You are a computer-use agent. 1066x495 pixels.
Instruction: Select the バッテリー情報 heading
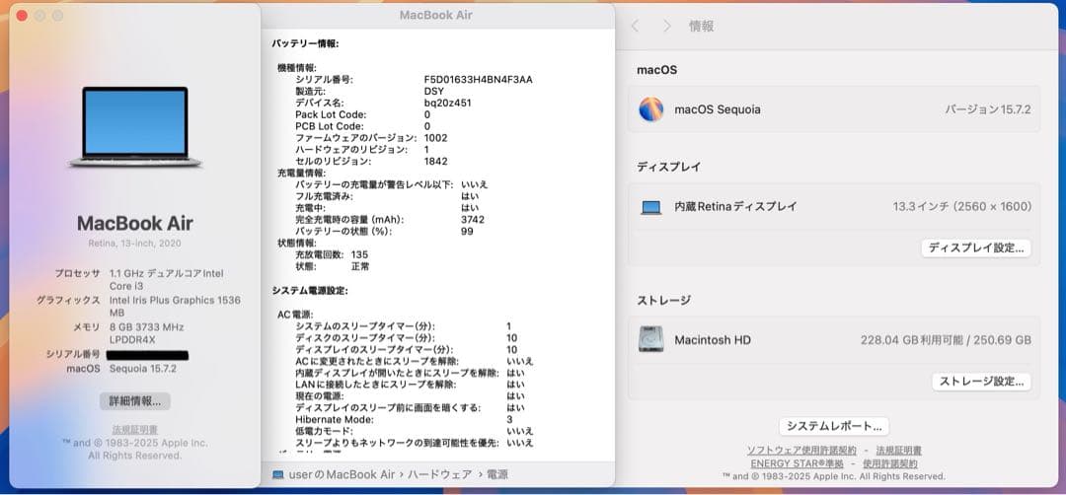[305, 43]
